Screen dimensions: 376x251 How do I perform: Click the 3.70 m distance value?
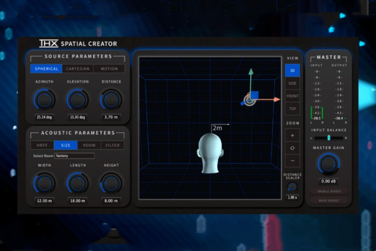[111, 117]
